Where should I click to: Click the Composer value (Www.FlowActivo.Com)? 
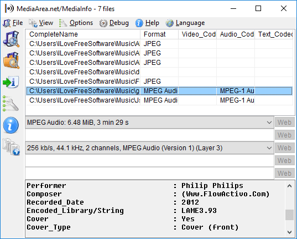point(226,194)
